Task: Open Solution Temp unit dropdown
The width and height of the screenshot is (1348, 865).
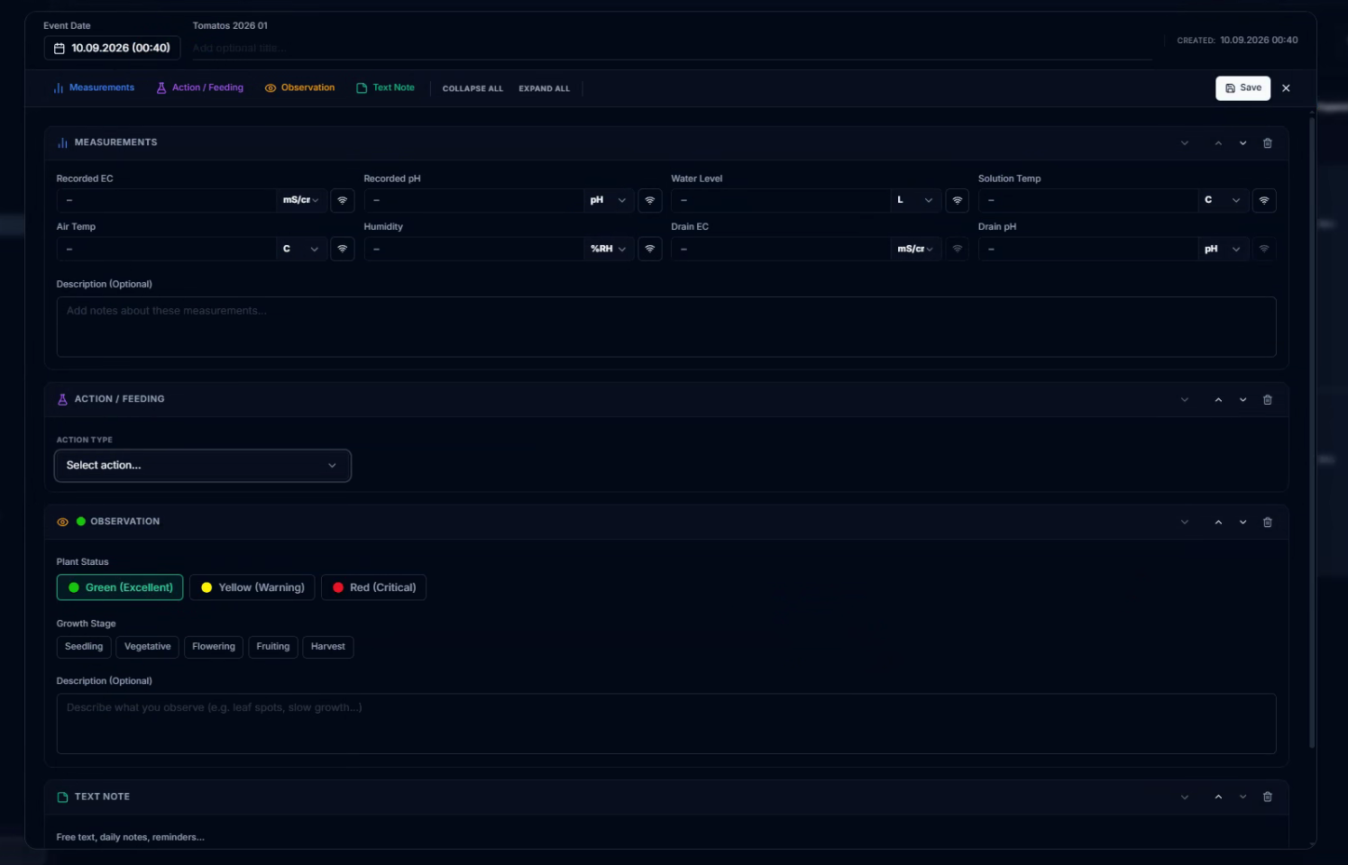Action: [x=1224, y=200]
